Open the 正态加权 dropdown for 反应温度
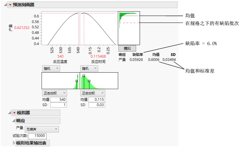244x147 pixels. tap(54, 93)
